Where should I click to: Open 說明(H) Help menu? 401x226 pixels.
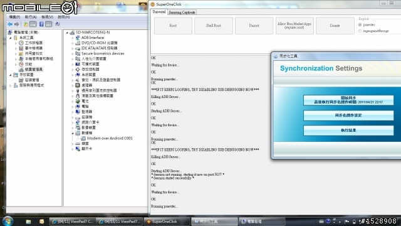[x=63, y=17]
